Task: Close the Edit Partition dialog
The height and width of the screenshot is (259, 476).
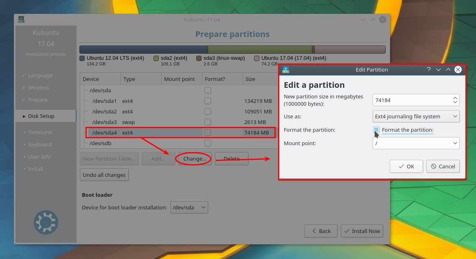Action: [x=458, y=70]
